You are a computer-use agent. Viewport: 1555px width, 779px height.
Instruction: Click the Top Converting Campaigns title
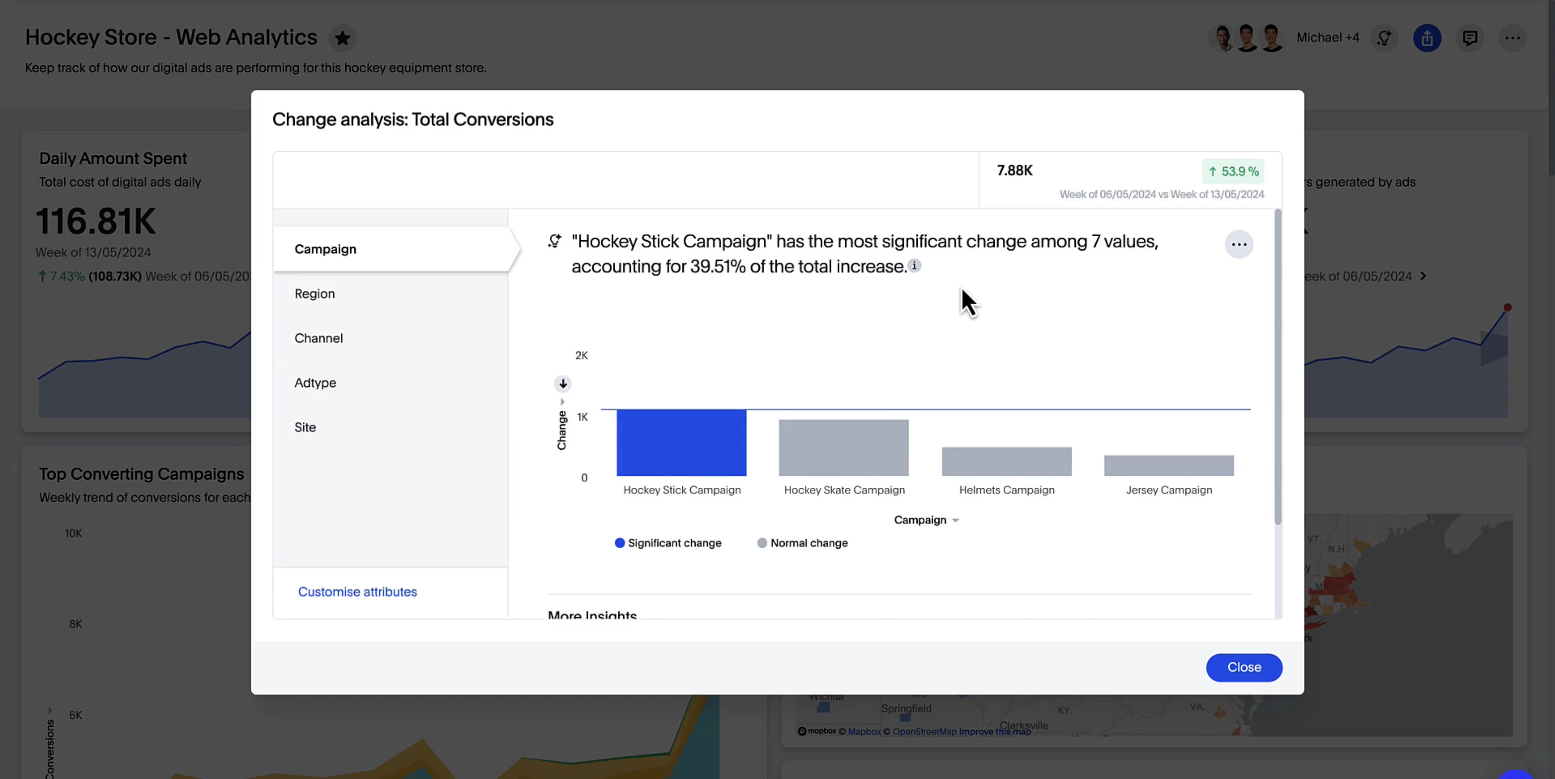pos(141,474)
